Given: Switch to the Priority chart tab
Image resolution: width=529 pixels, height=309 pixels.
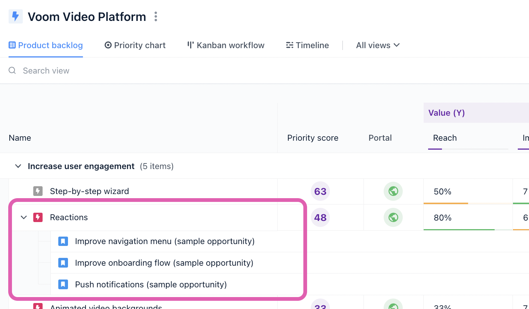Looking at the screenshot, I should point(135,45).
